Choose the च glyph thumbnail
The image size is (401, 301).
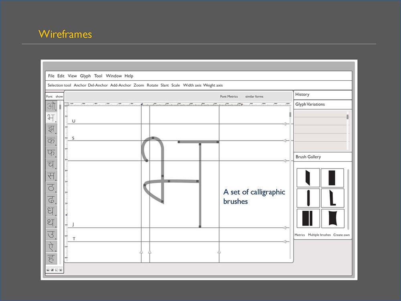(51, 164)
